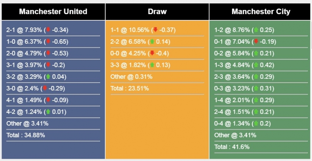312x161 pixels.
Task: Click the Draw Total 23.51% text
Action: [x=130, y=88]
